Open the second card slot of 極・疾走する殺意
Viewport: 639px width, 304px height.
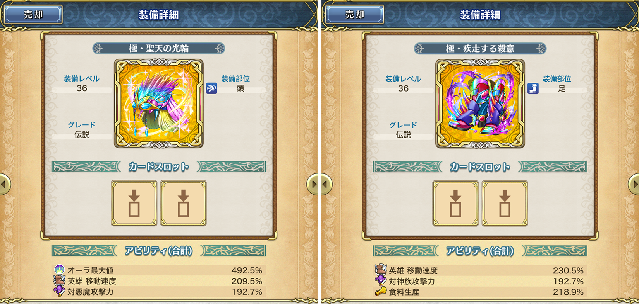505,203
